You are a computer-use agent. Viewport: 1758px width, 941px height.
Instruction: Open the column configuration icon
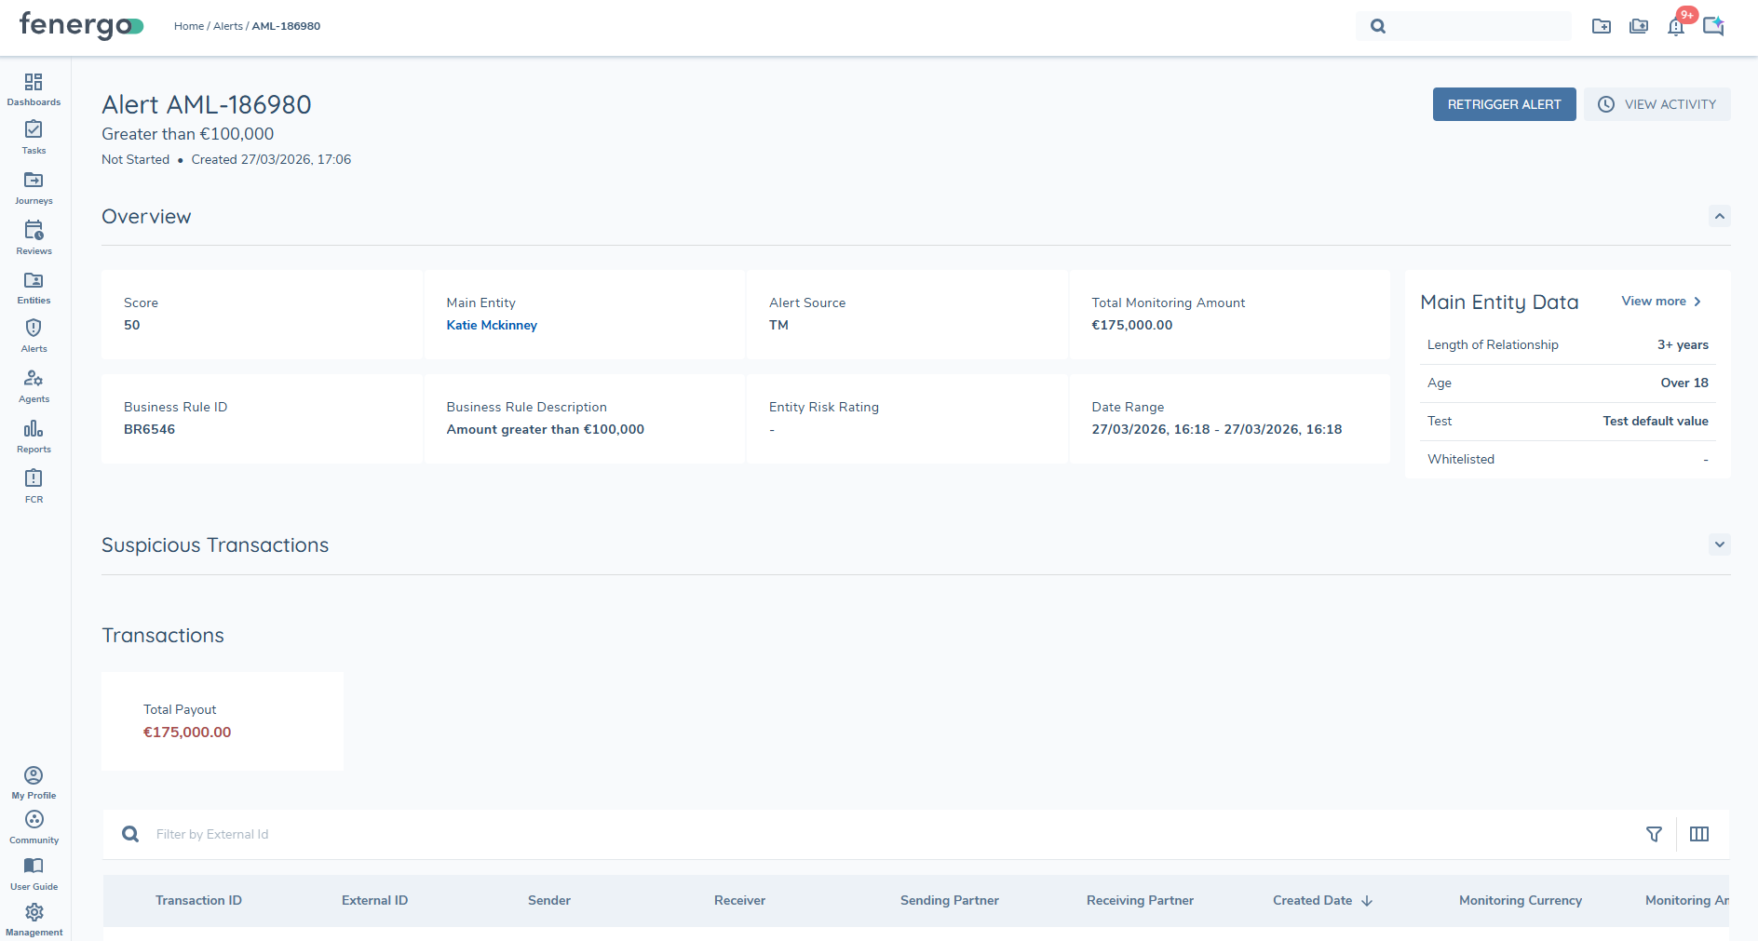1699,834
